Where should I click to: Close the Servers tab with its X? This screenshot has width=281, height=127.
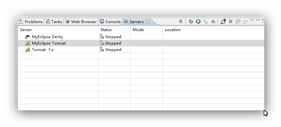coord(148,21)
